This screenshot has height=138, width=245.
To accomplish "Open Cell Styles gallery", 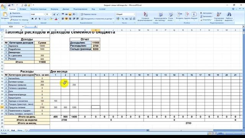I will tap(170, 16).
